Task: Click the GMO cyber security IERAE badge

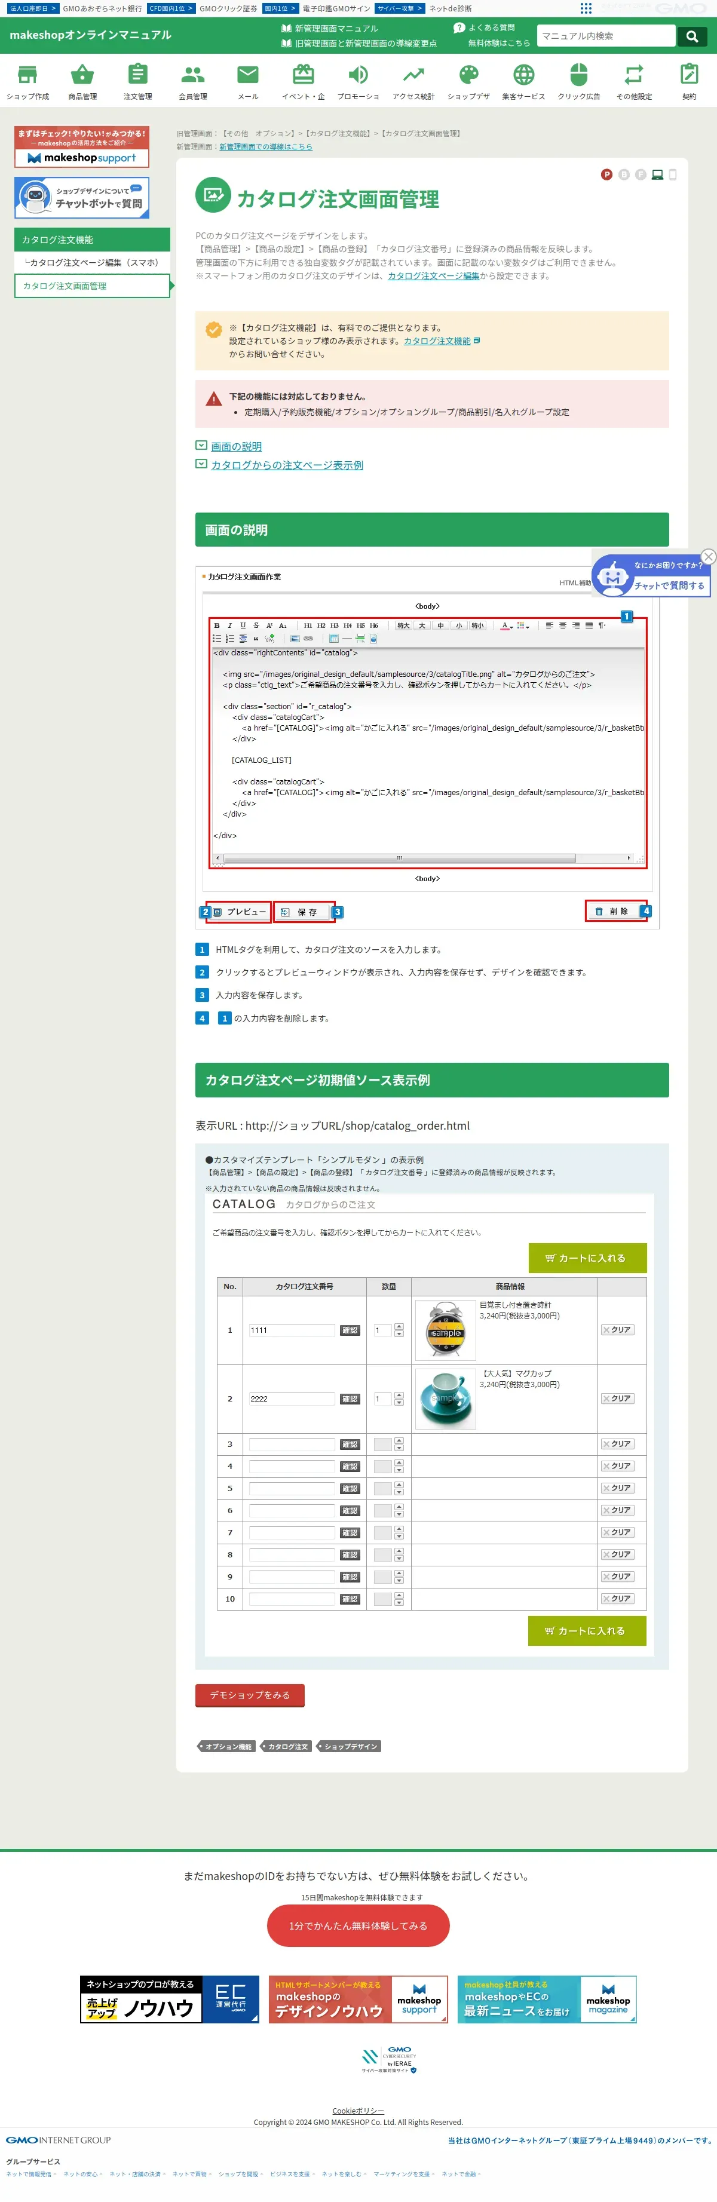Action: [389, 2060]
